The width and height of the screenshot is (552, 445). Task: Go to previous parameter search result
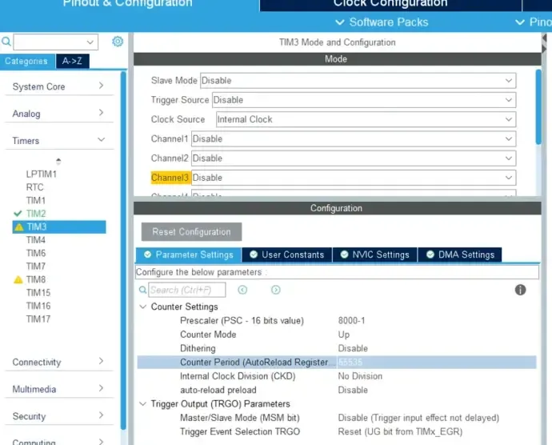pyautogui.click(x=242, y=290)
